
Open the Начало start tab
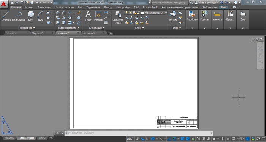11,33
